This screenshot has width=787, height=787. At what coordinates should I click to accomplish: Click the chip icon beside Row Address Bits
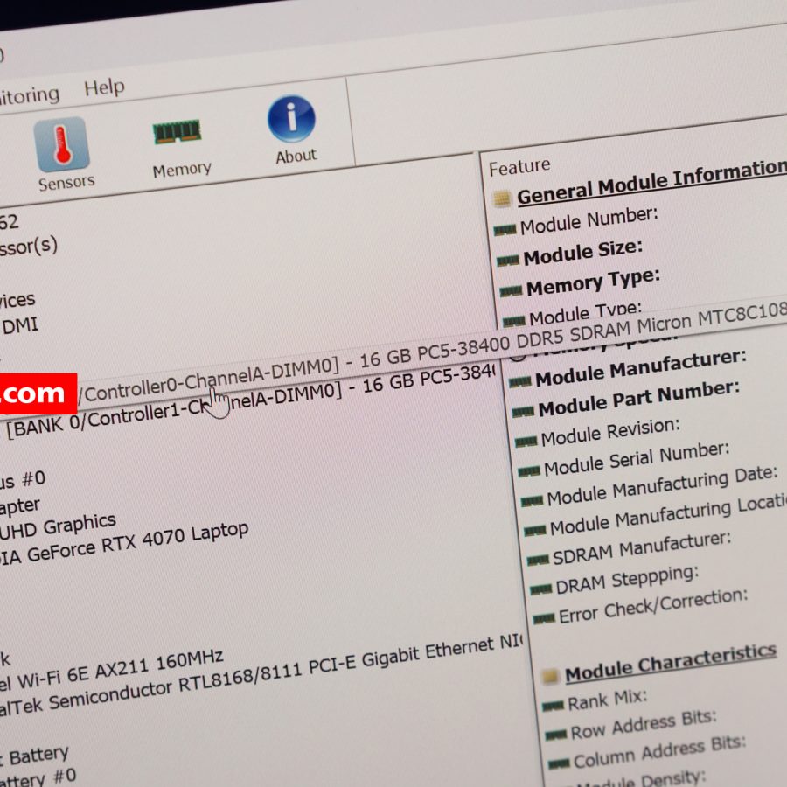point(556,735)
